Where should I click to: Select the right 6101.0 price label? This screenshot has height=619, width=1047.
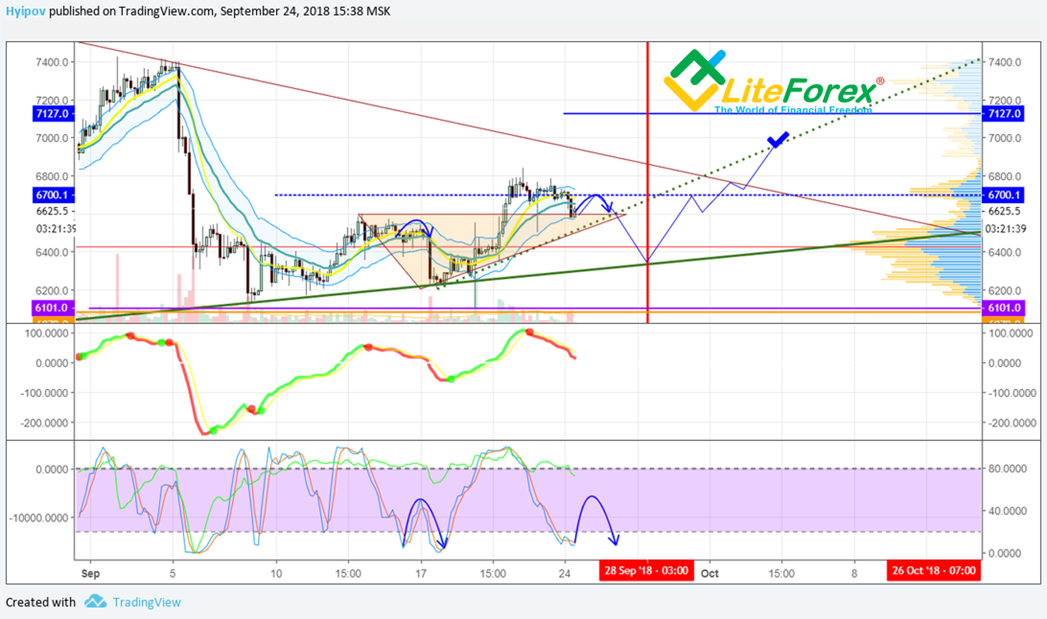point(1003,308)
